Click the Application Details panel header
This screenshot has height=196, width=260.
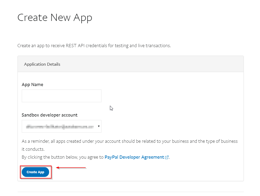coord(130,64)
